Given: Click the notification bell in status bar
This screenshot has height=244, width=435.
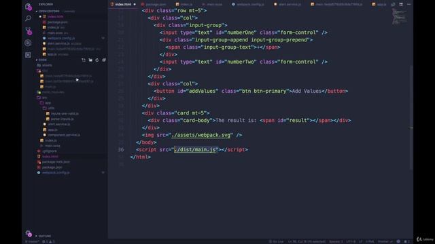Looking at the screenshot, I should click(x=406, y=241).
